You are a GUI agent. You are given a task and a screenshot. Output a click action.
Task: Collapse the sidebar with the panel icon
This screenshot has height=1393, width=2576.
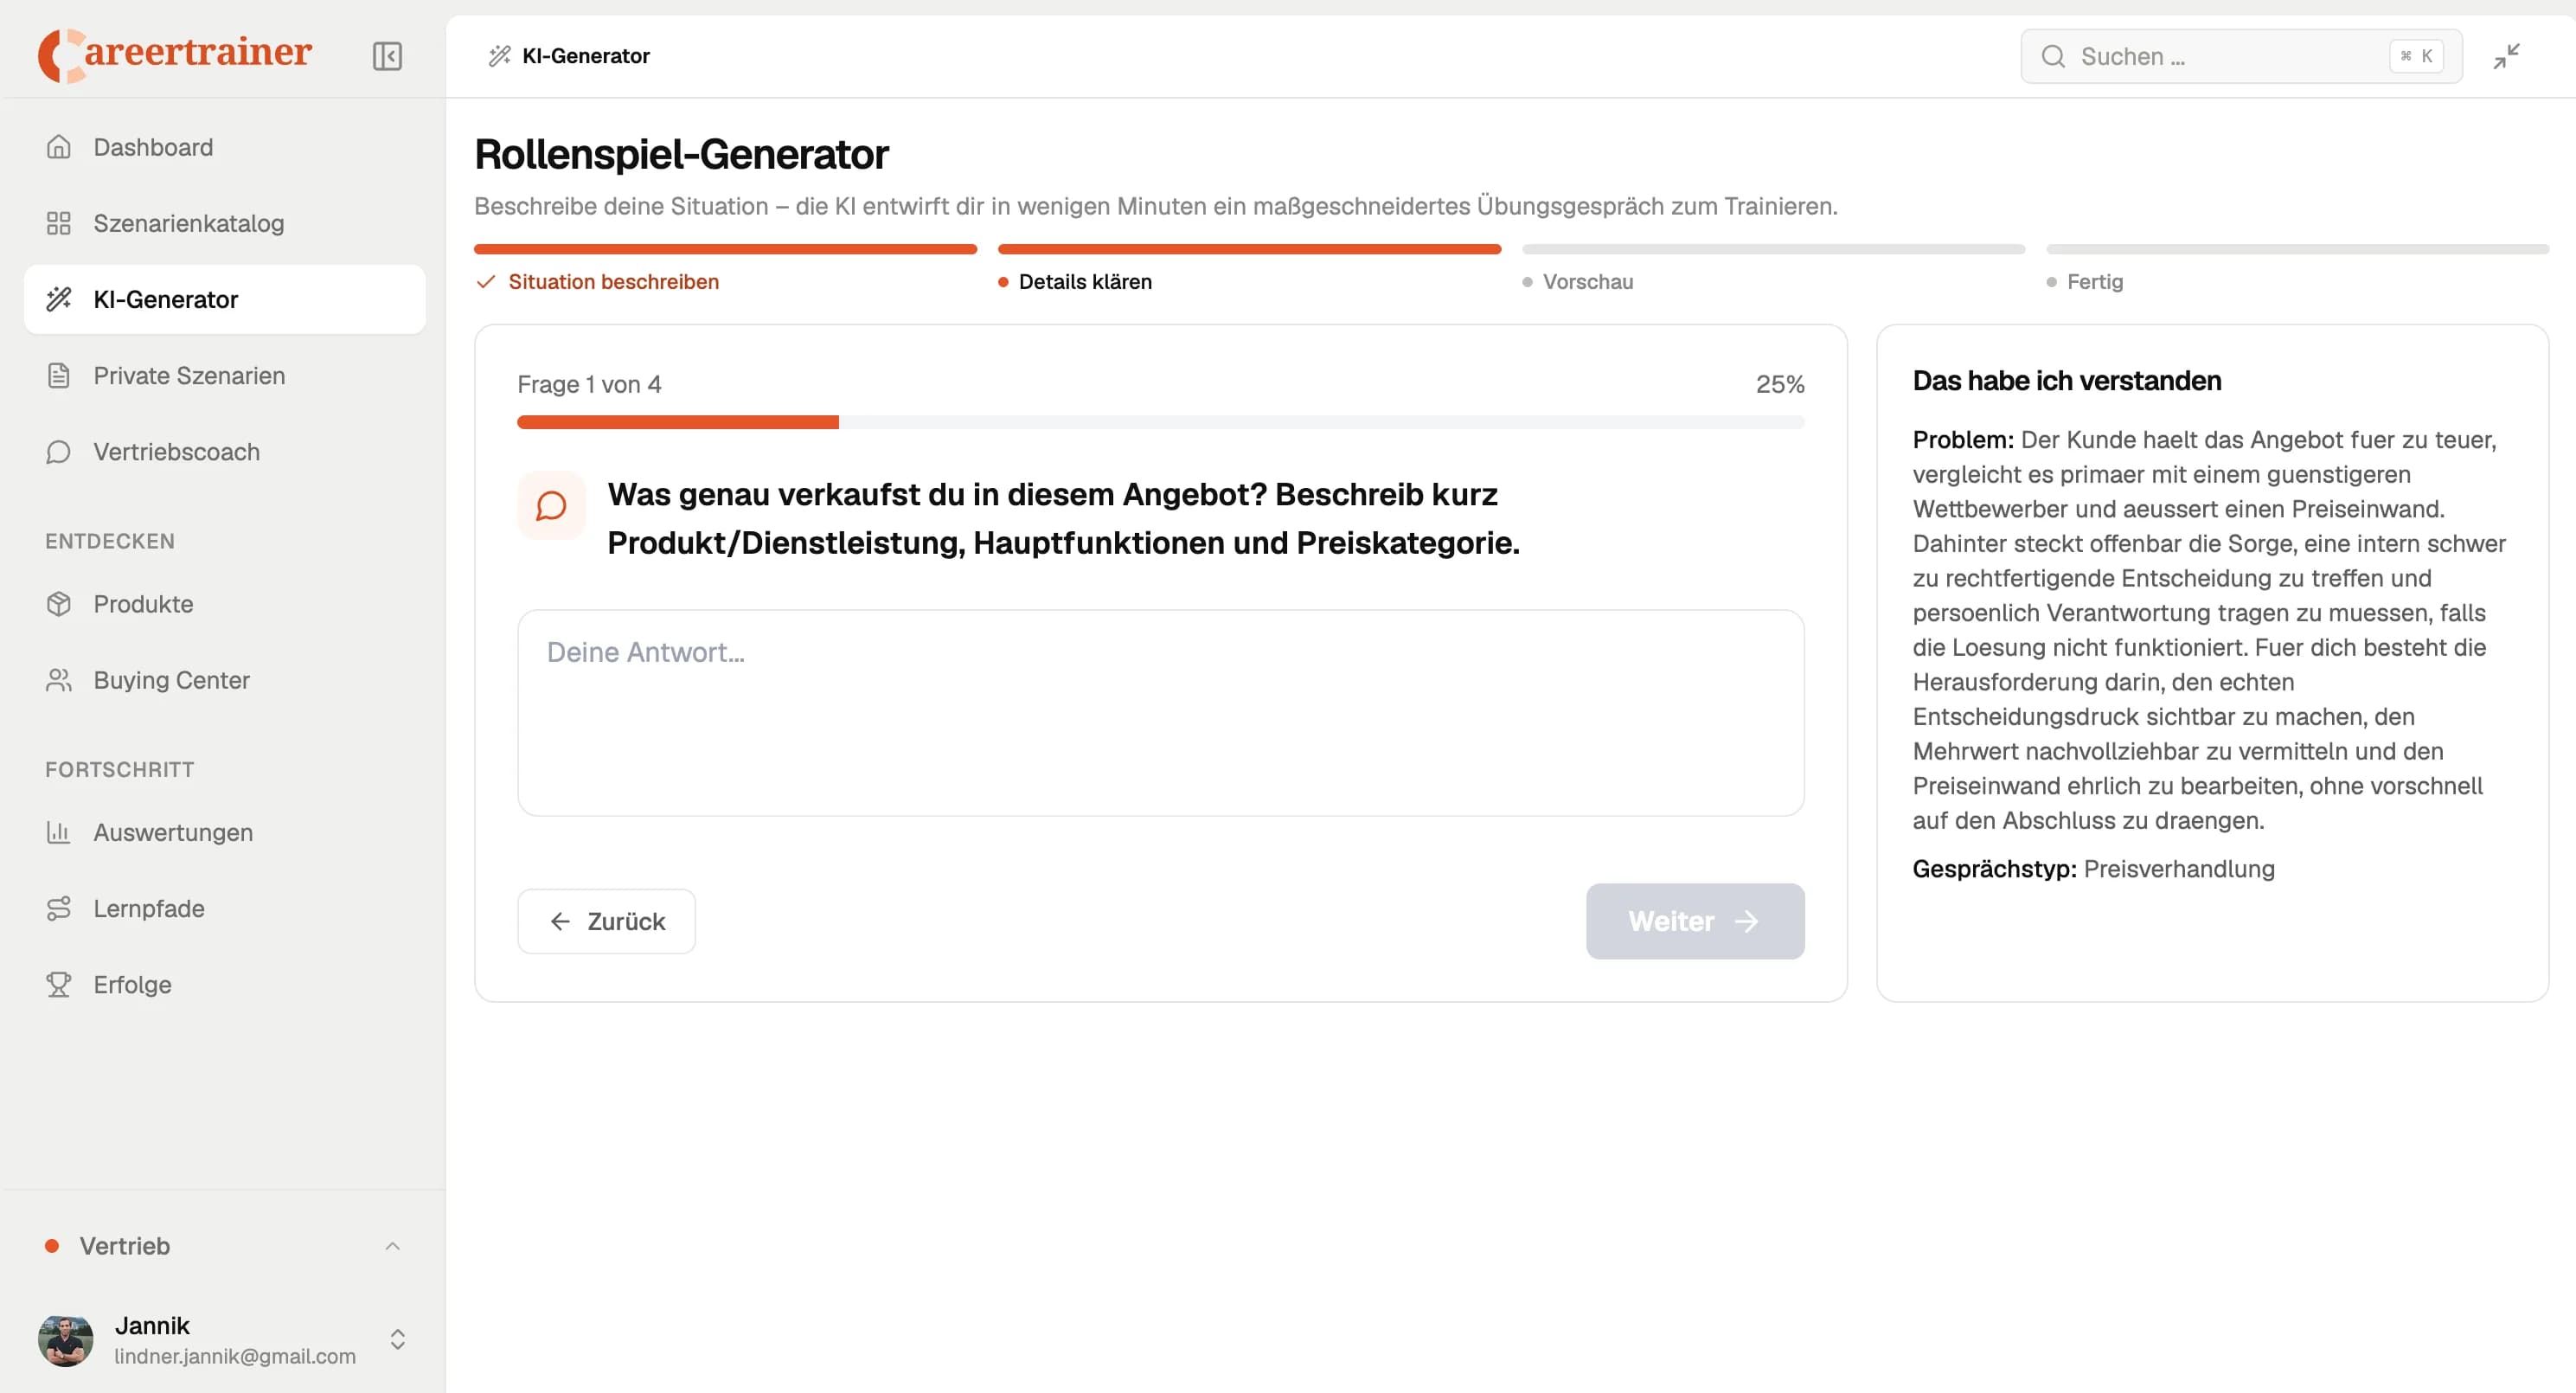point(387,56)
